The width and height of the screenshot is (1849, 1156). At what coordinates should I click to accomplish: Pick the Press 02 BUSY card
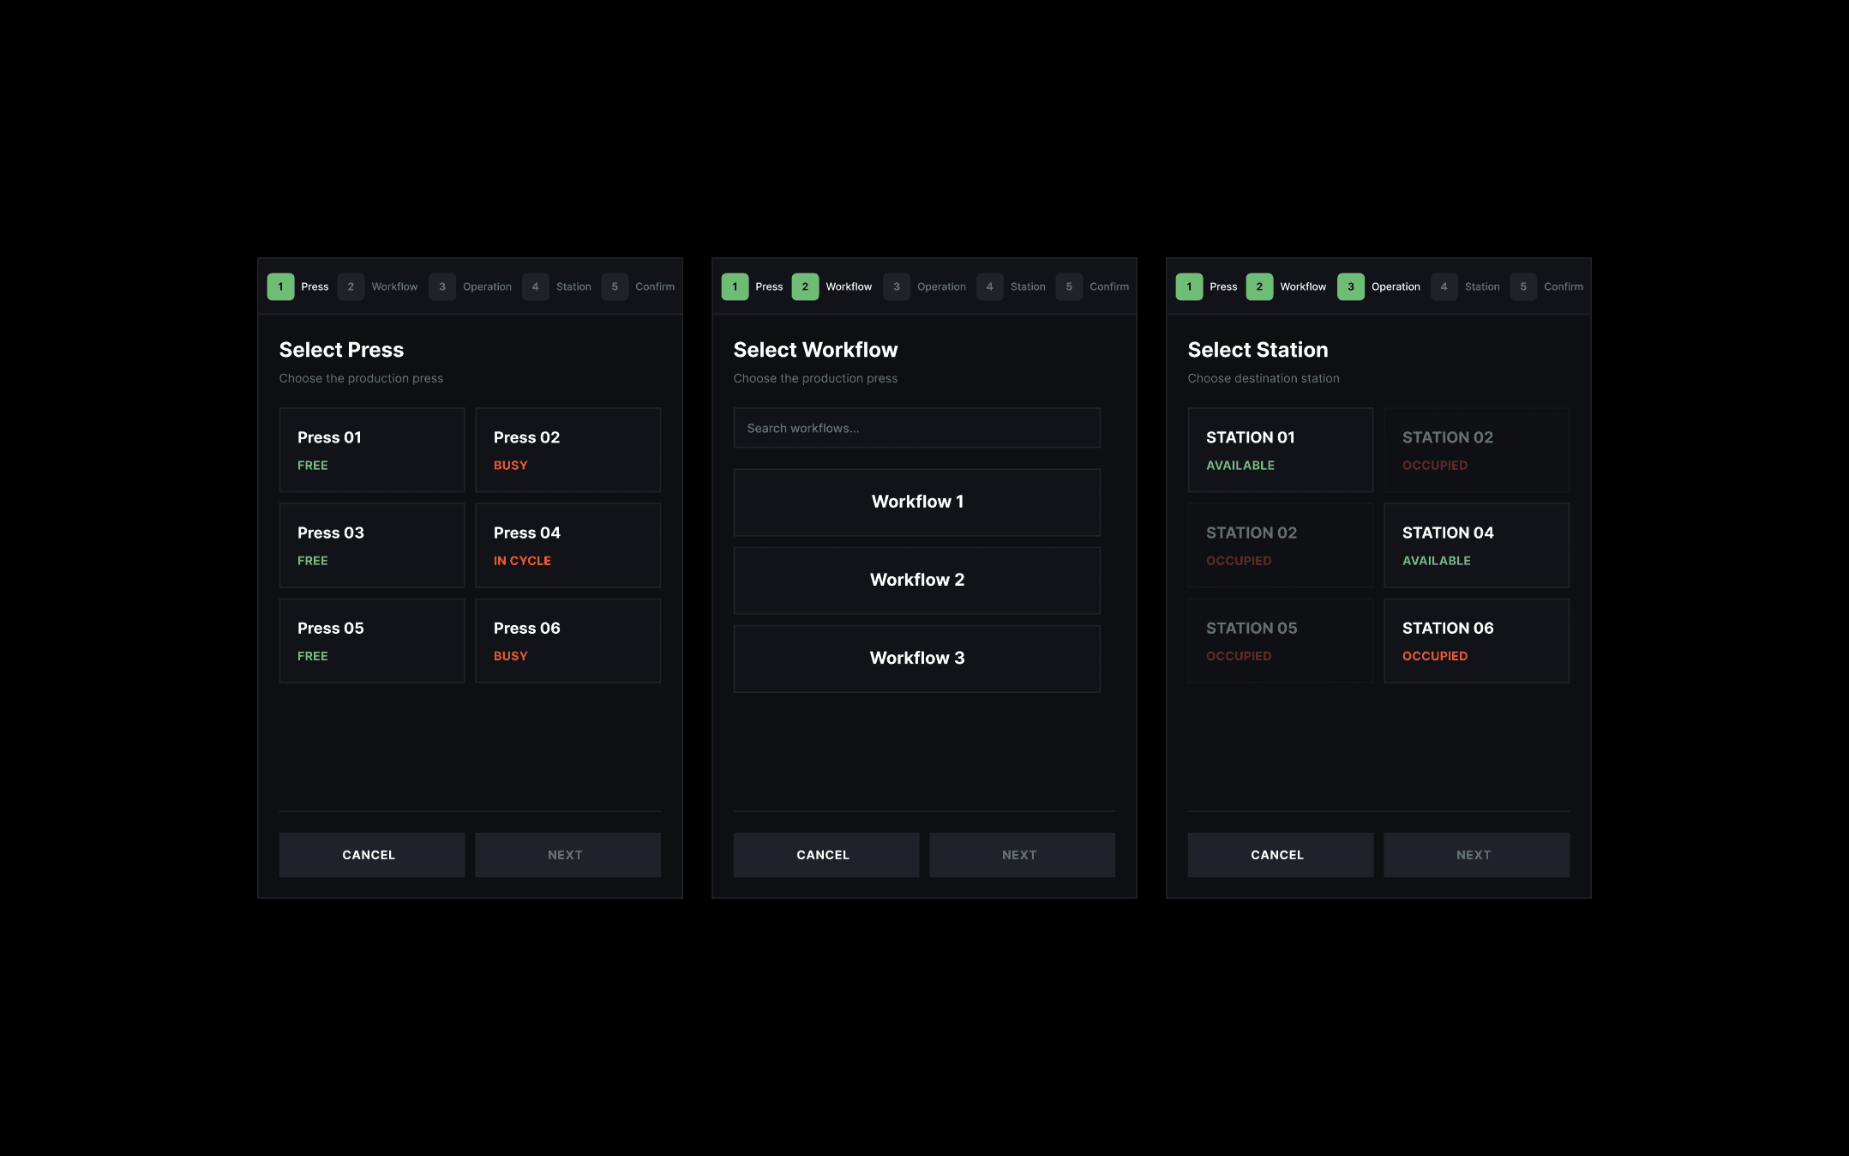pos(567,449)
